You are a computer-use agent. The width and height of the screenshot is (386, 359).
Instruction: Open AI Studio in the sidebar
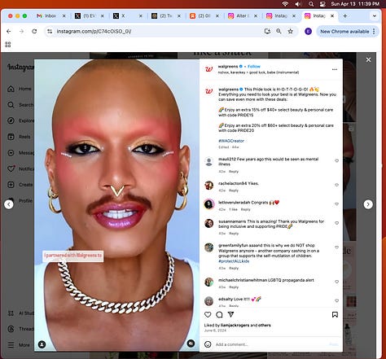click(20, 313)
